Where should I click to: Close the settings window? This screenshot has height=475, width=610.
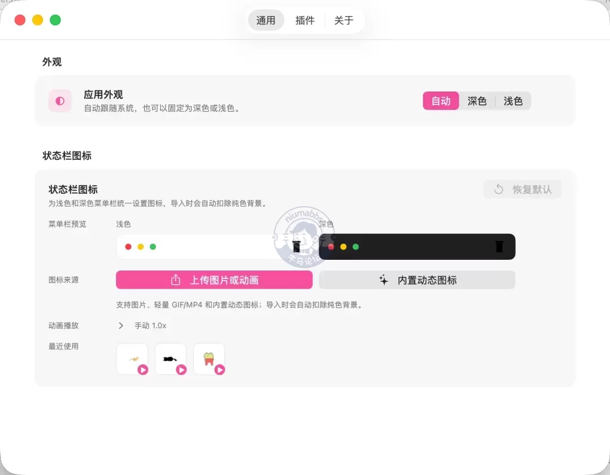pos(20,20)
